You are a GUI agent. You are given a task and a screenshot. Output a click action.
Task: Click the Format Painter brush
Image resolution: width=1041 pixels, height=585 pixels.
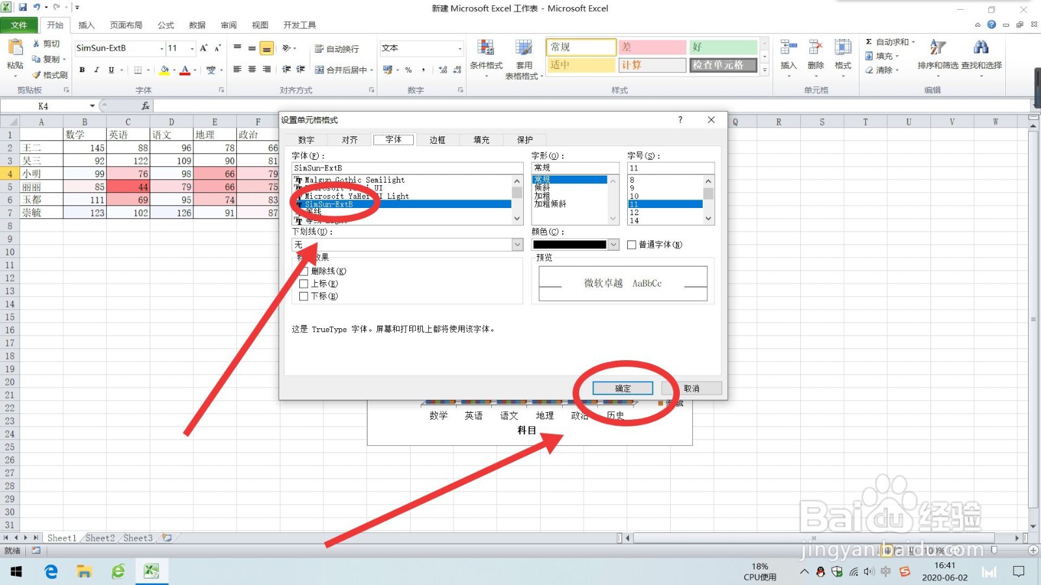point(36,75)
